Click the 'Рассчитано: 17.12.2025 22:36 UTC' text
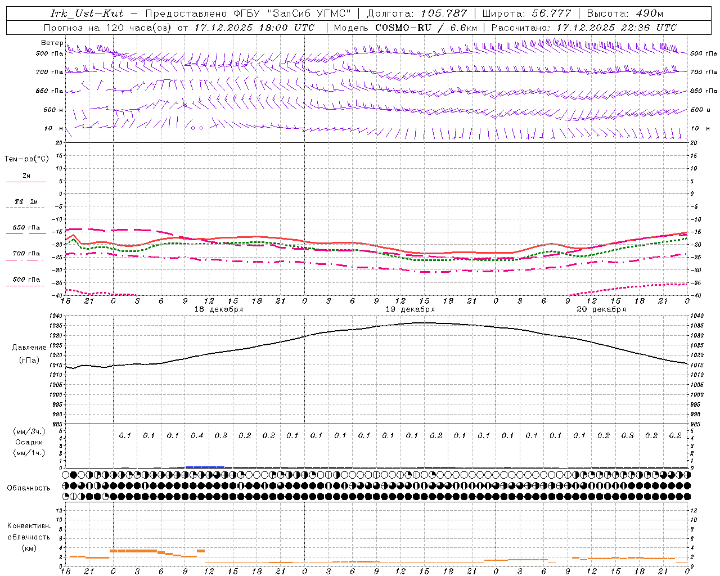 point(584,28)
